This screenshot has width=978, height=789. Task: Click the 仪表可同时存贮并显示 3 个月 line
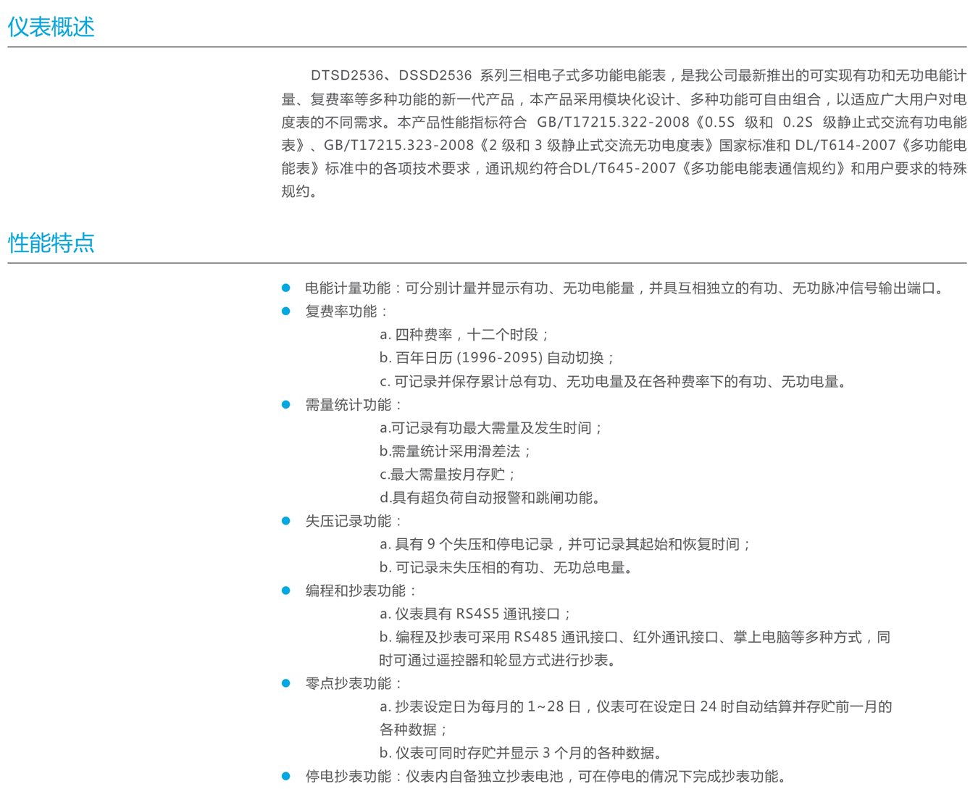coord(520,753)
